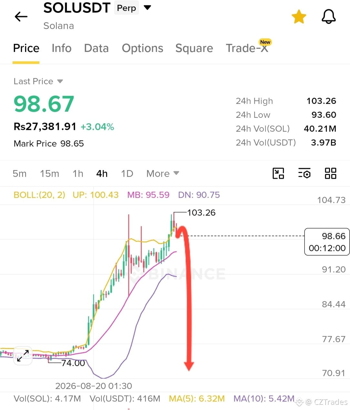The width and height of the screenshot is (350, 410).
Task: Go to the Options tab
Action: [142, 48]
